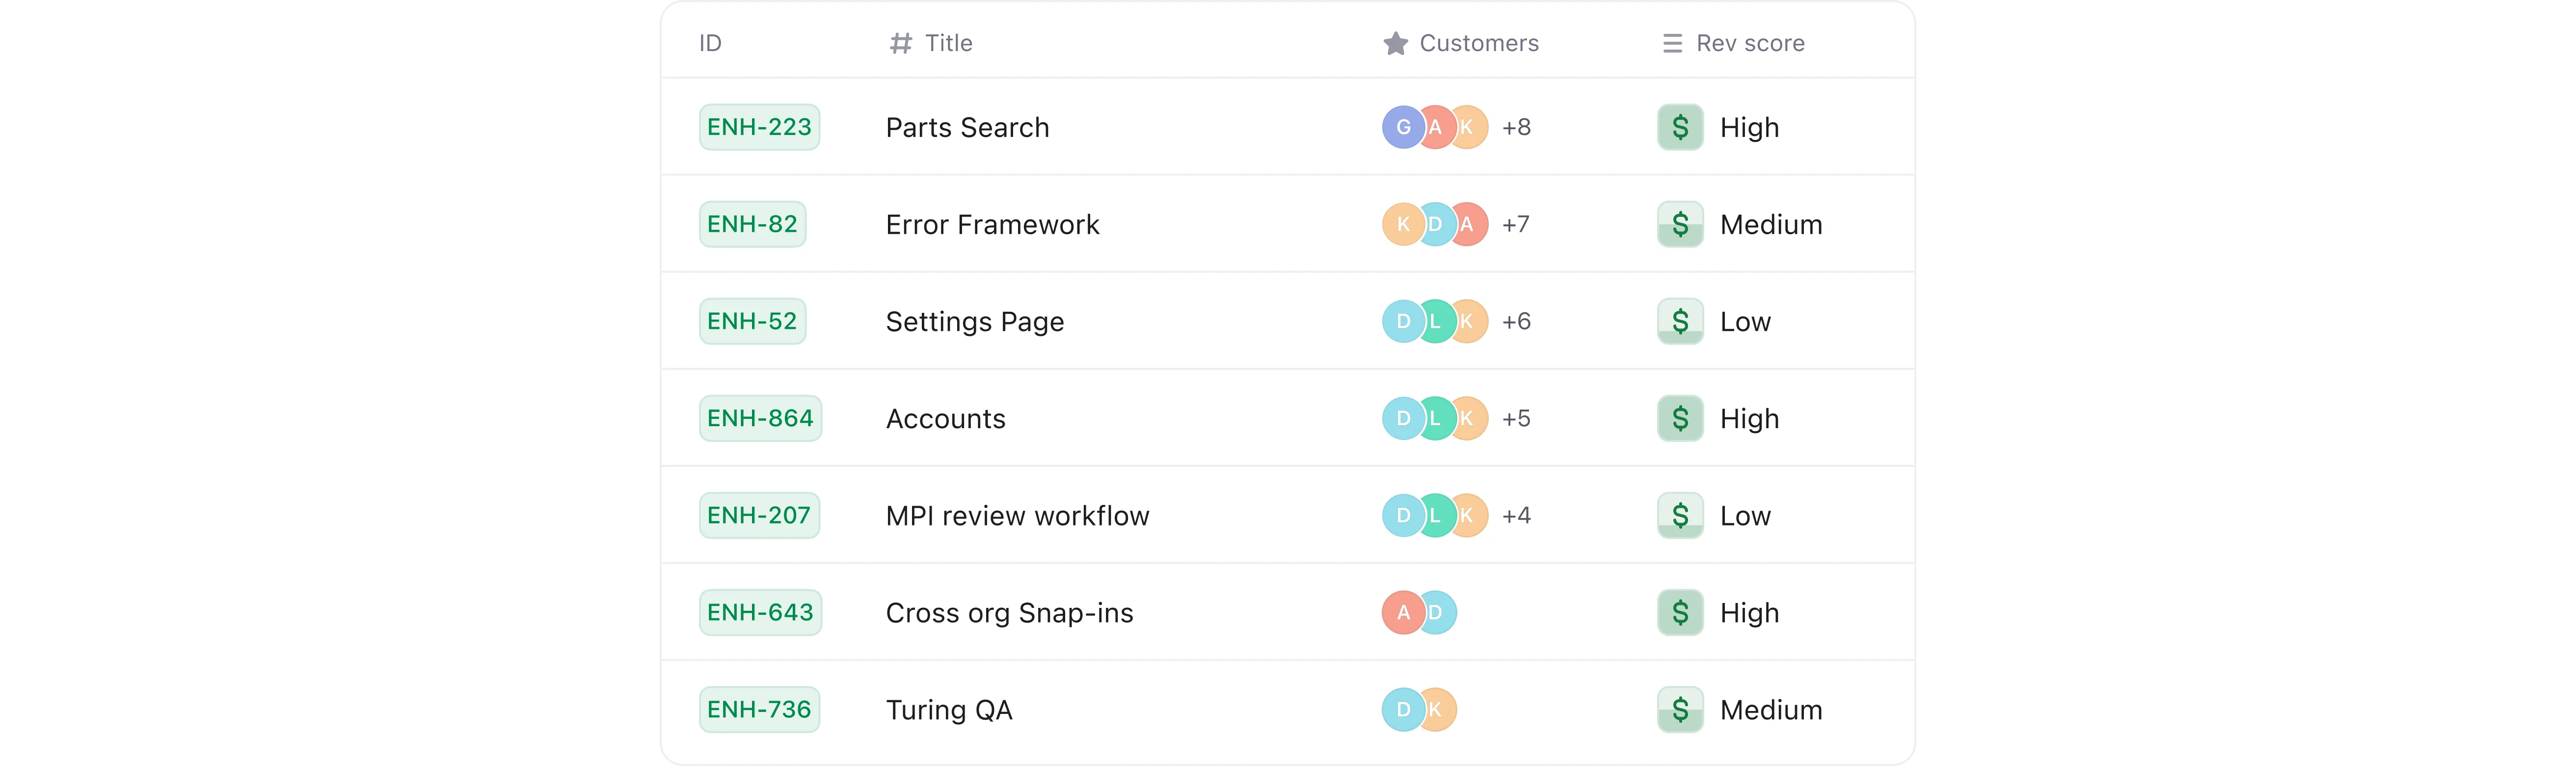Click the G avatar in Parts Search row

1403,127
